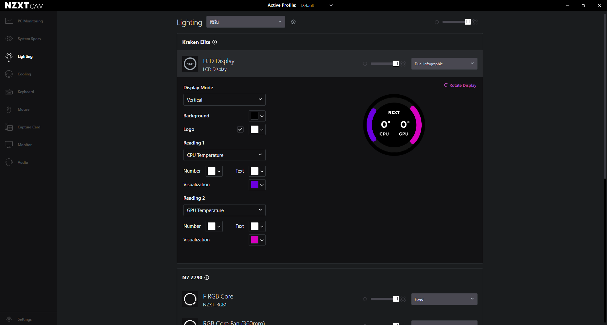The width and height of the screenshot is (607, 325).
Task: Open Dual Infographic mode dropdown
Action: tap(444, 64)
